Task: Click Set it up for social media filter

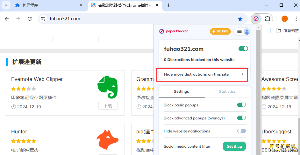Action: pos(234,146)
